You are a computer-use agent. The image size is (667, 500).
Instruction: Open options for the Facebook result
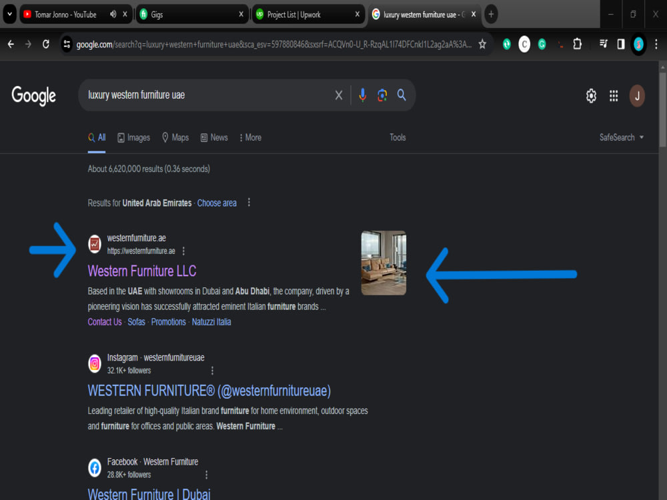206,475
